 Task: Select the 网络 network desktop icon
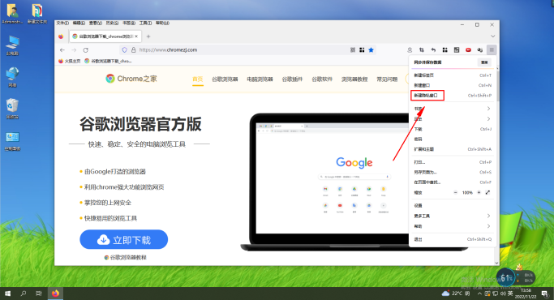click(12, 77)
